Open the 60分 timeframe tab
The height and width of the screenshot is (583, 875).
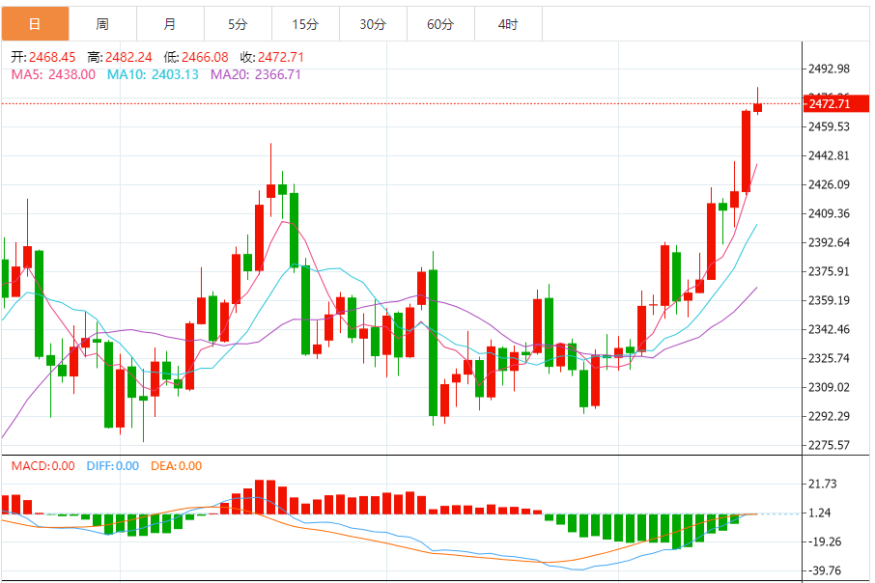440,24
